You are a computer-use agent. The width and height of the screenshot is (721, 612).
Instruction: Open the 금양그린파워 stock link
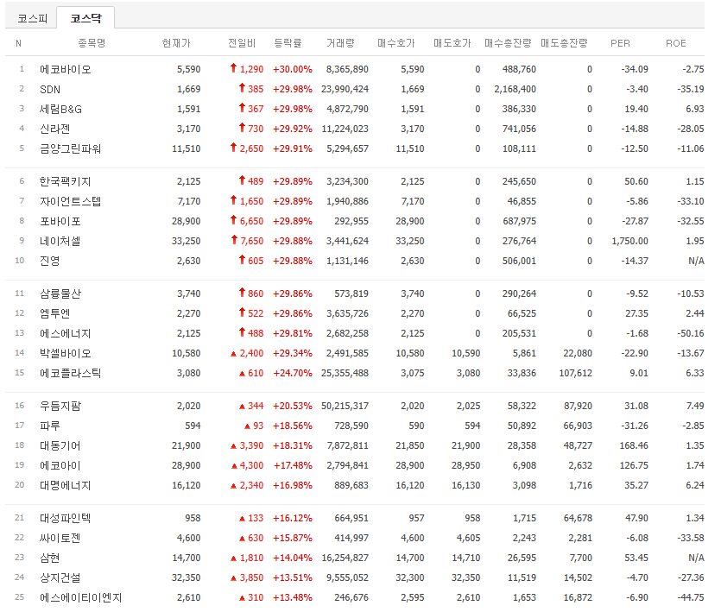[70, 148]
